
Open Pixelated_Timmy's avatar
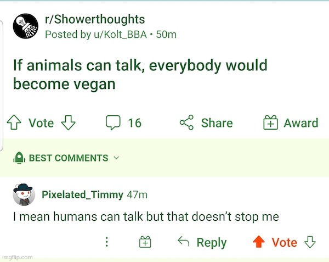(23, 193)
